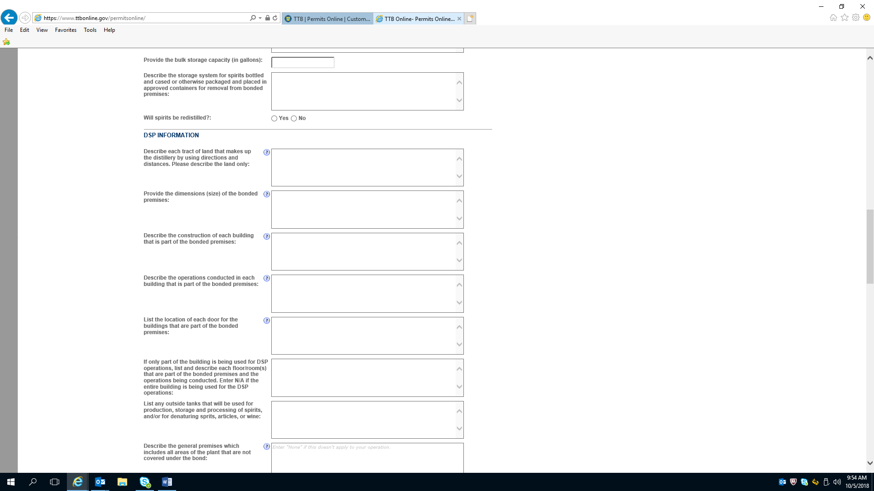Click help icon for door location field
This screenshot has width=874, height=491.
click(x=267, y=321)
